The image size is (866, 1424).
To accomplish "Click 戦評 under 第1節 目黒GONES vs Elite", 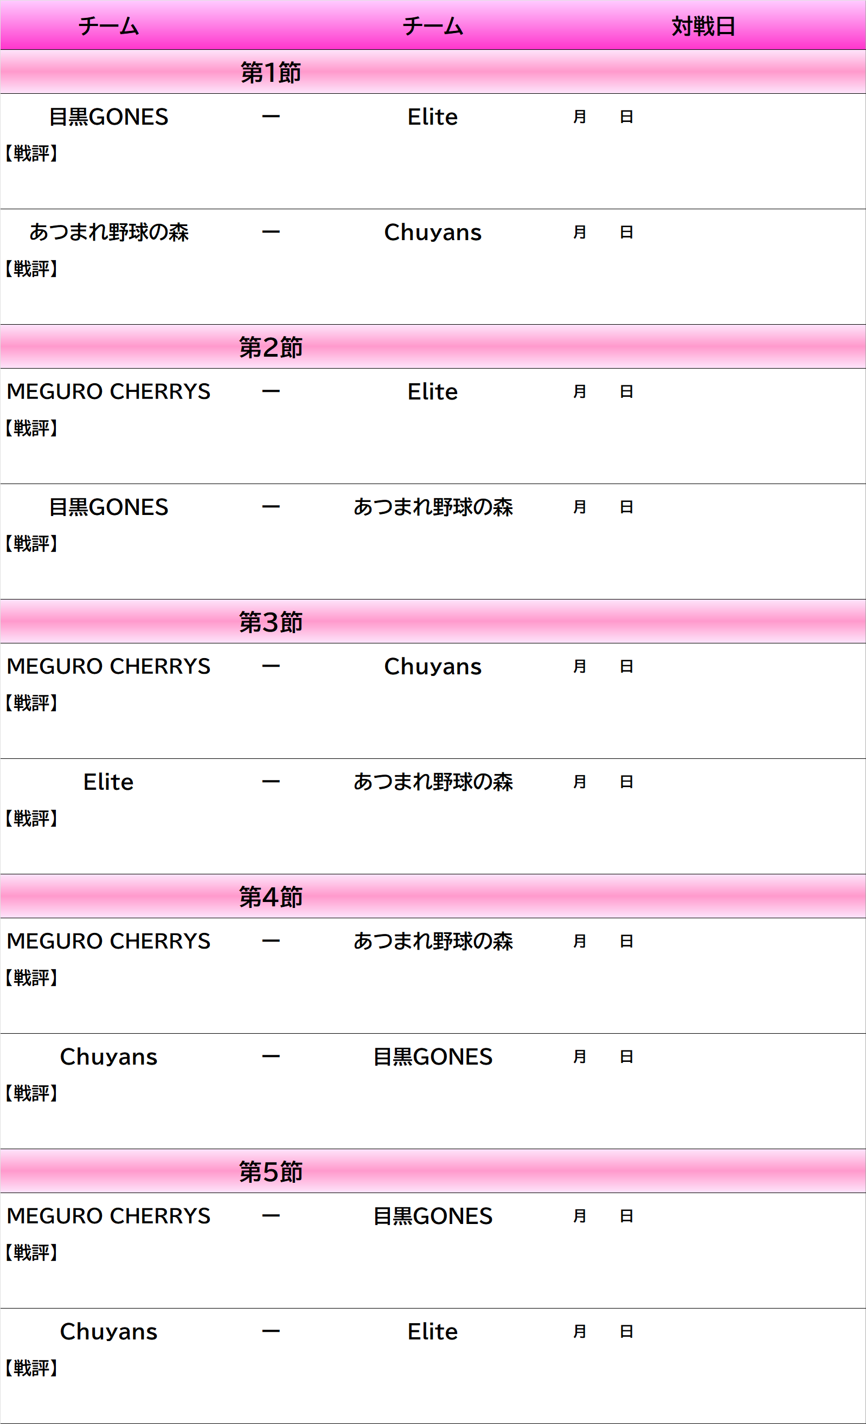I will (32, 154).
